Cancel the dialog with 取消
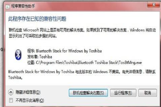 [x=148, y=93]
